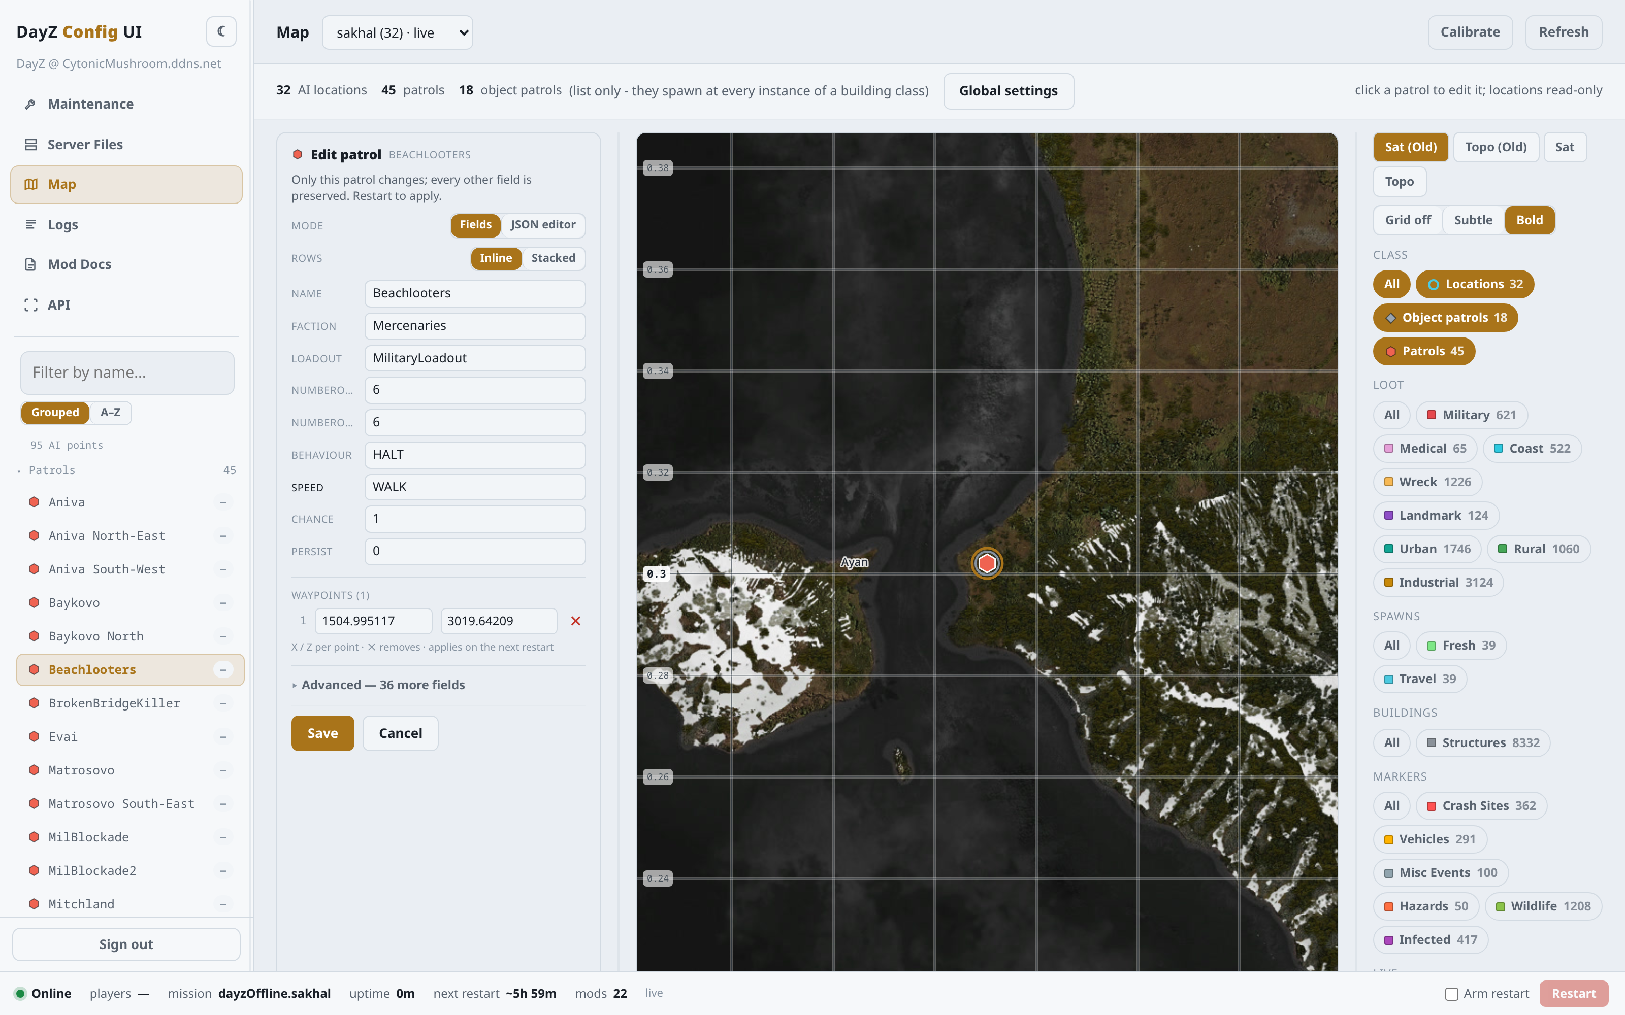
Task: Select the Sat (Old) map layer
Action: pos(1410,147)
